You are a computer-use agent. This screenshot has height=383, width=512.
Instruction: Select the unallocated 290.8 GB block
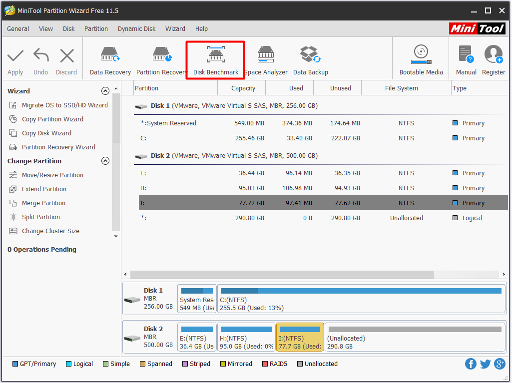point(415,338)
